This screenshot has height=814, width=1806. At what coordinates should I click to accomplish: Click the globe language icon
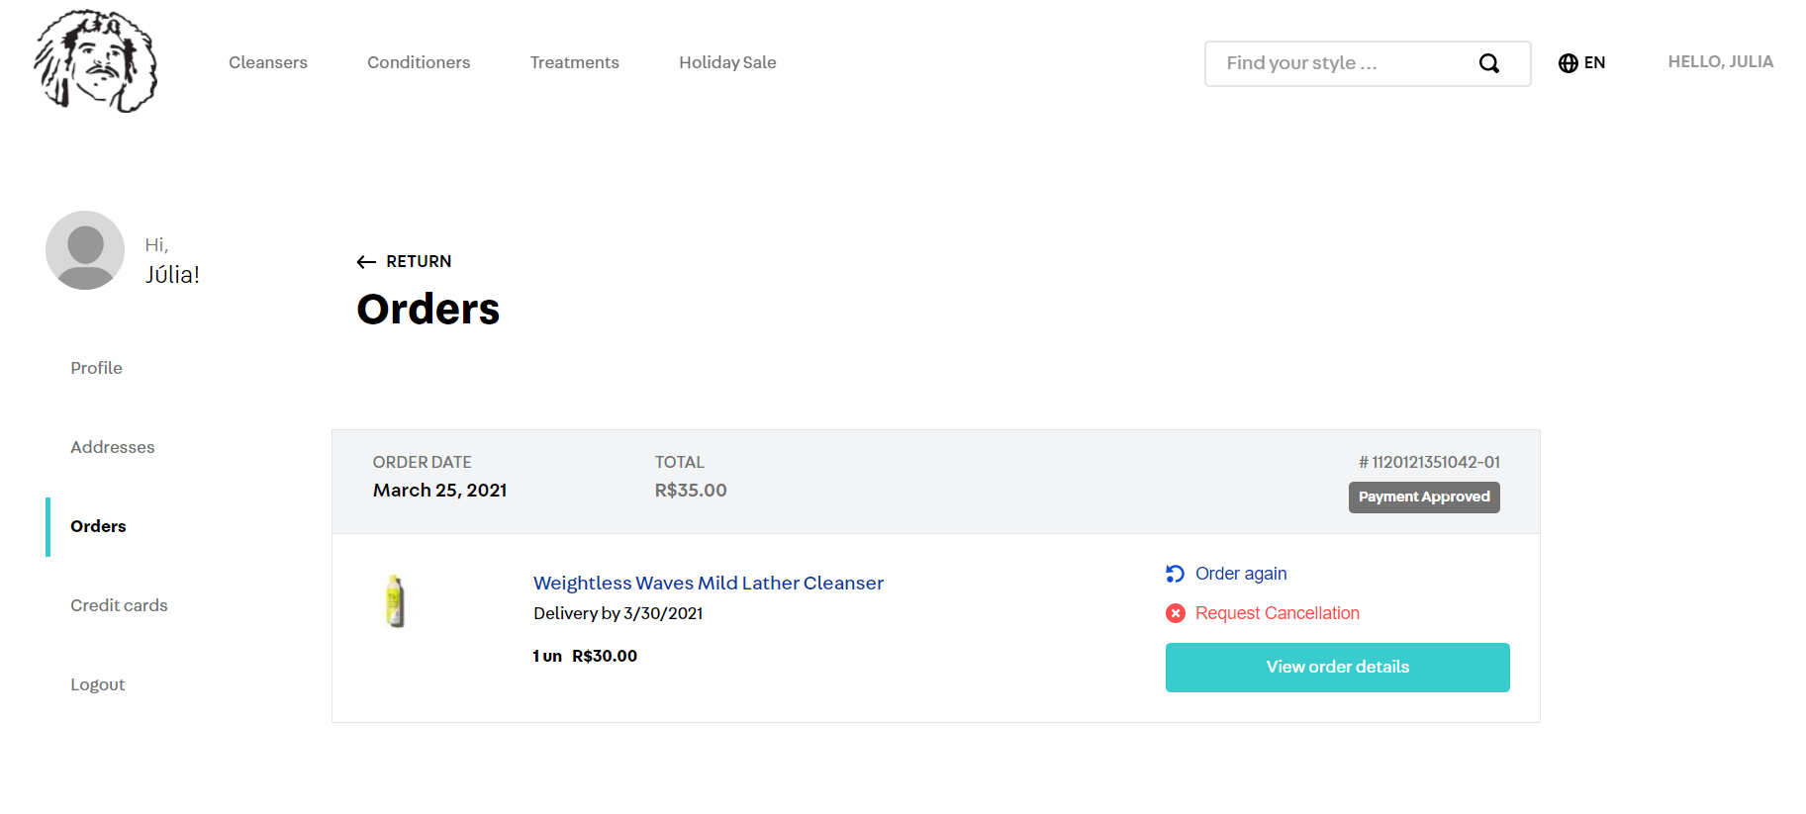click(x=1568, y=63)
